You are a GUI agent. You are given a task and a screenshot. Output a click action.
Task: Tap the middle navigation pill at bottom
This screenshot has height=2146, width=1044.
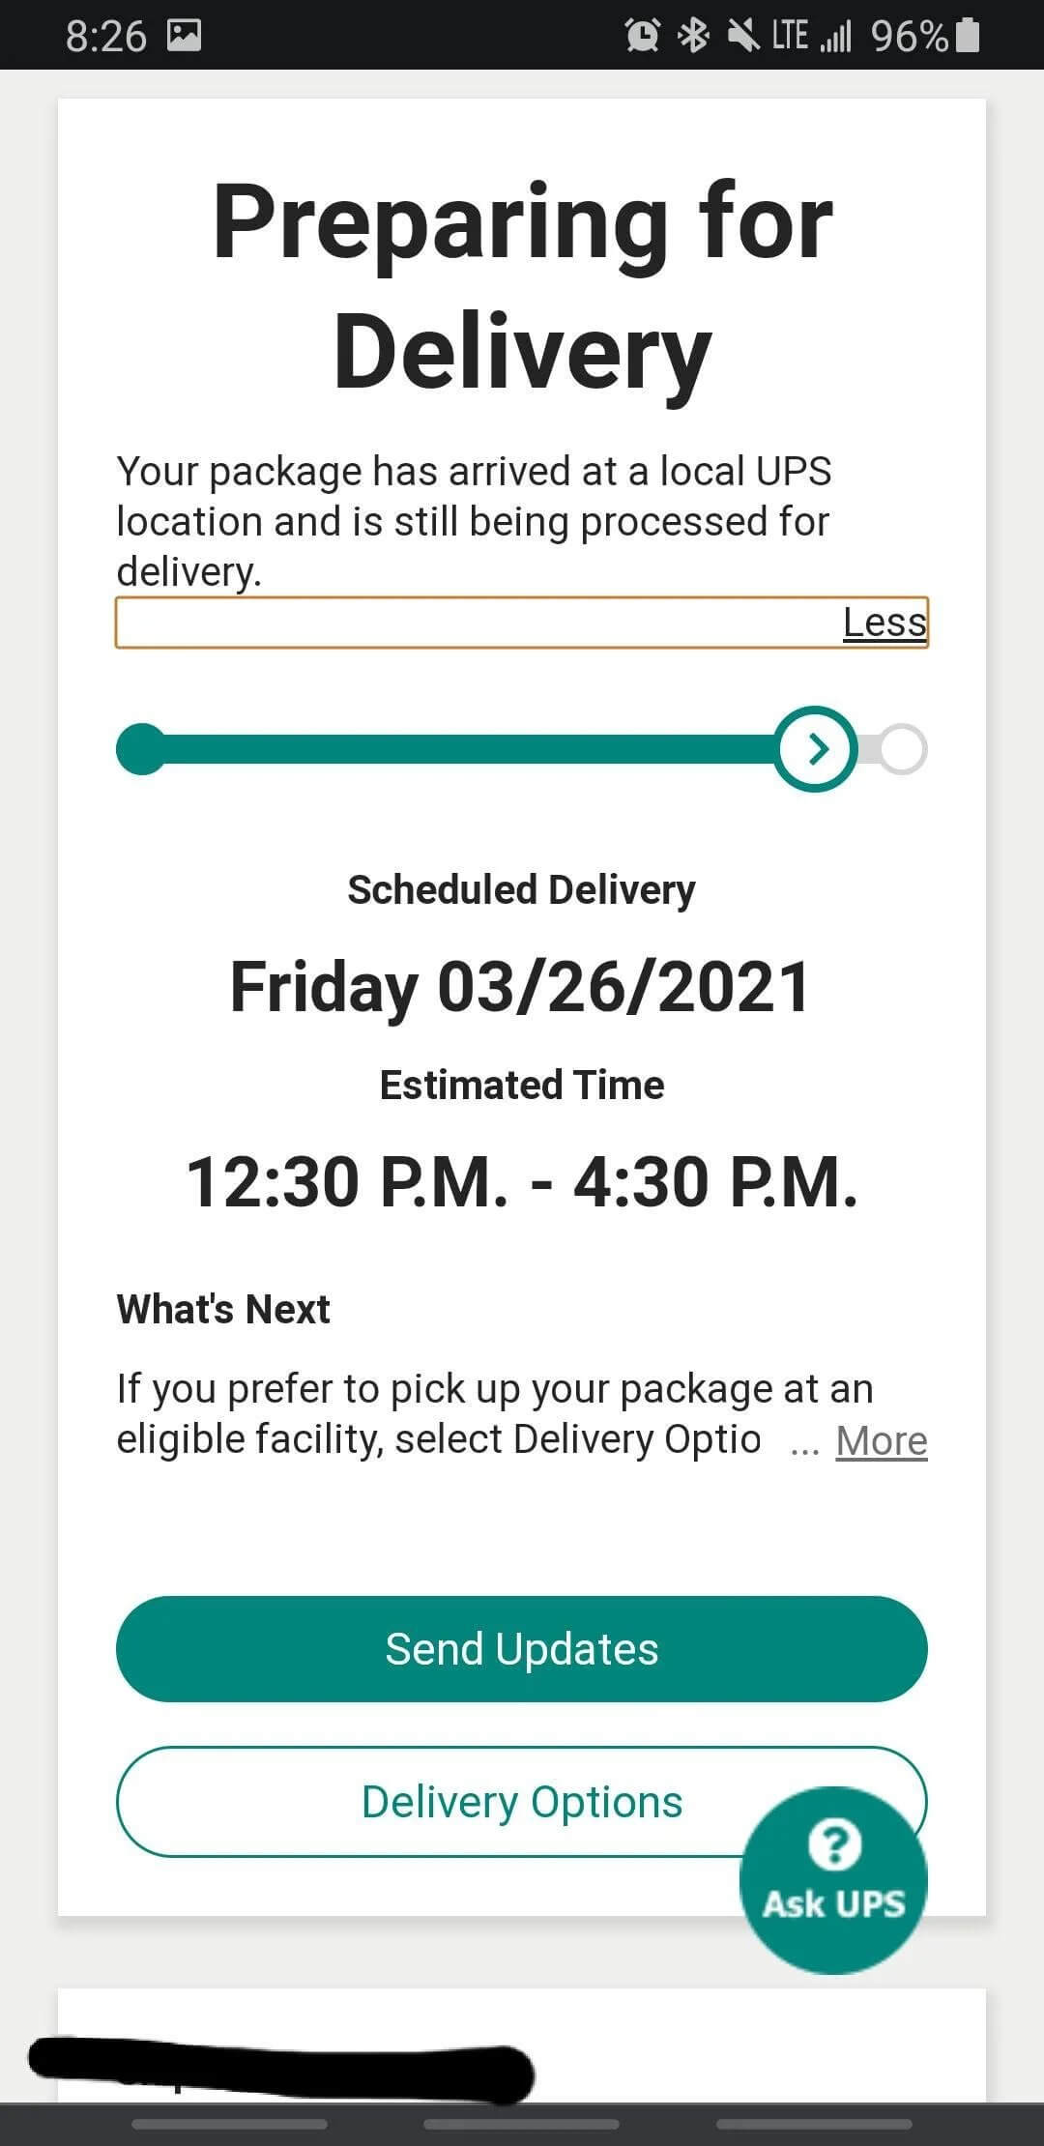coord(521,2124)
